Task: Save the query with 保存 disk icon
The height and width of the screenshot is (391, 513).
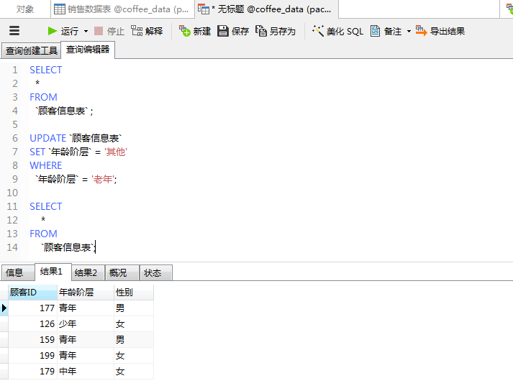Action: tap(223, 31)
